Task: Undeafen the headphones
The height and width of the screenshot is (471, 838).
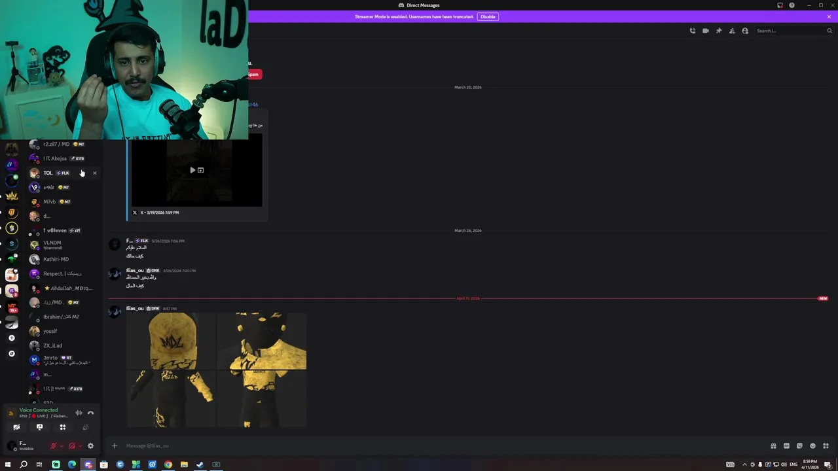Action: click(x=72, y=446)
